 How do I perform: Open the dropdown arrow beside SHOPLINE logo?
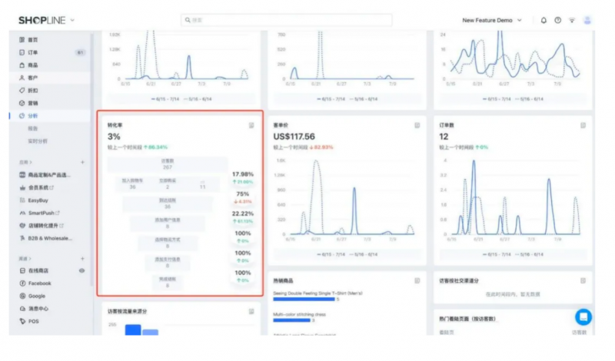click(73, 20)
